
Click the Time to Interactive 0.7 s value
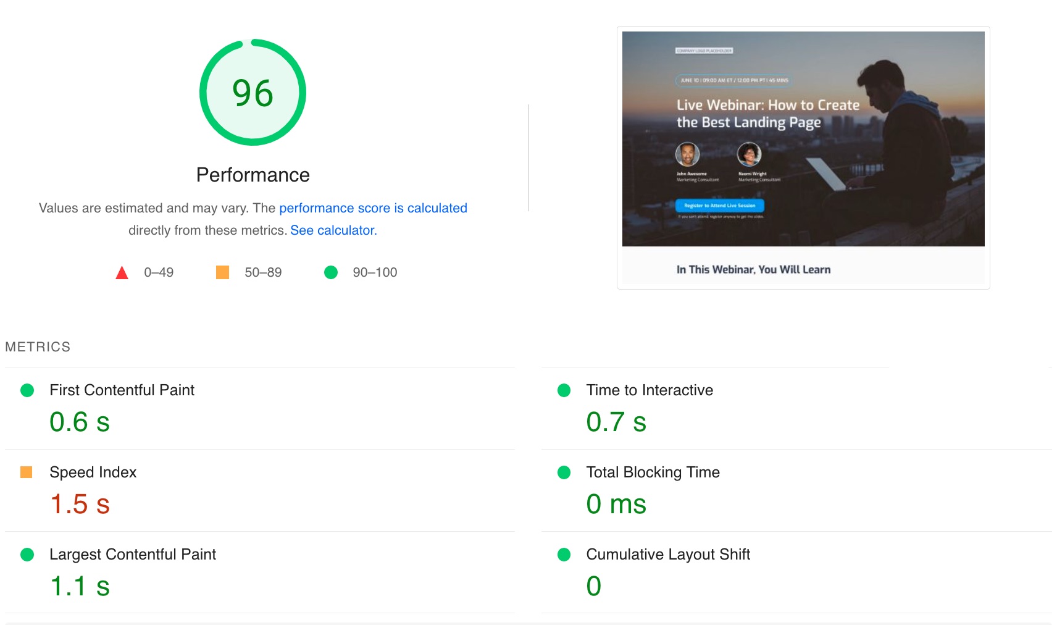click(x=616, y=422)
